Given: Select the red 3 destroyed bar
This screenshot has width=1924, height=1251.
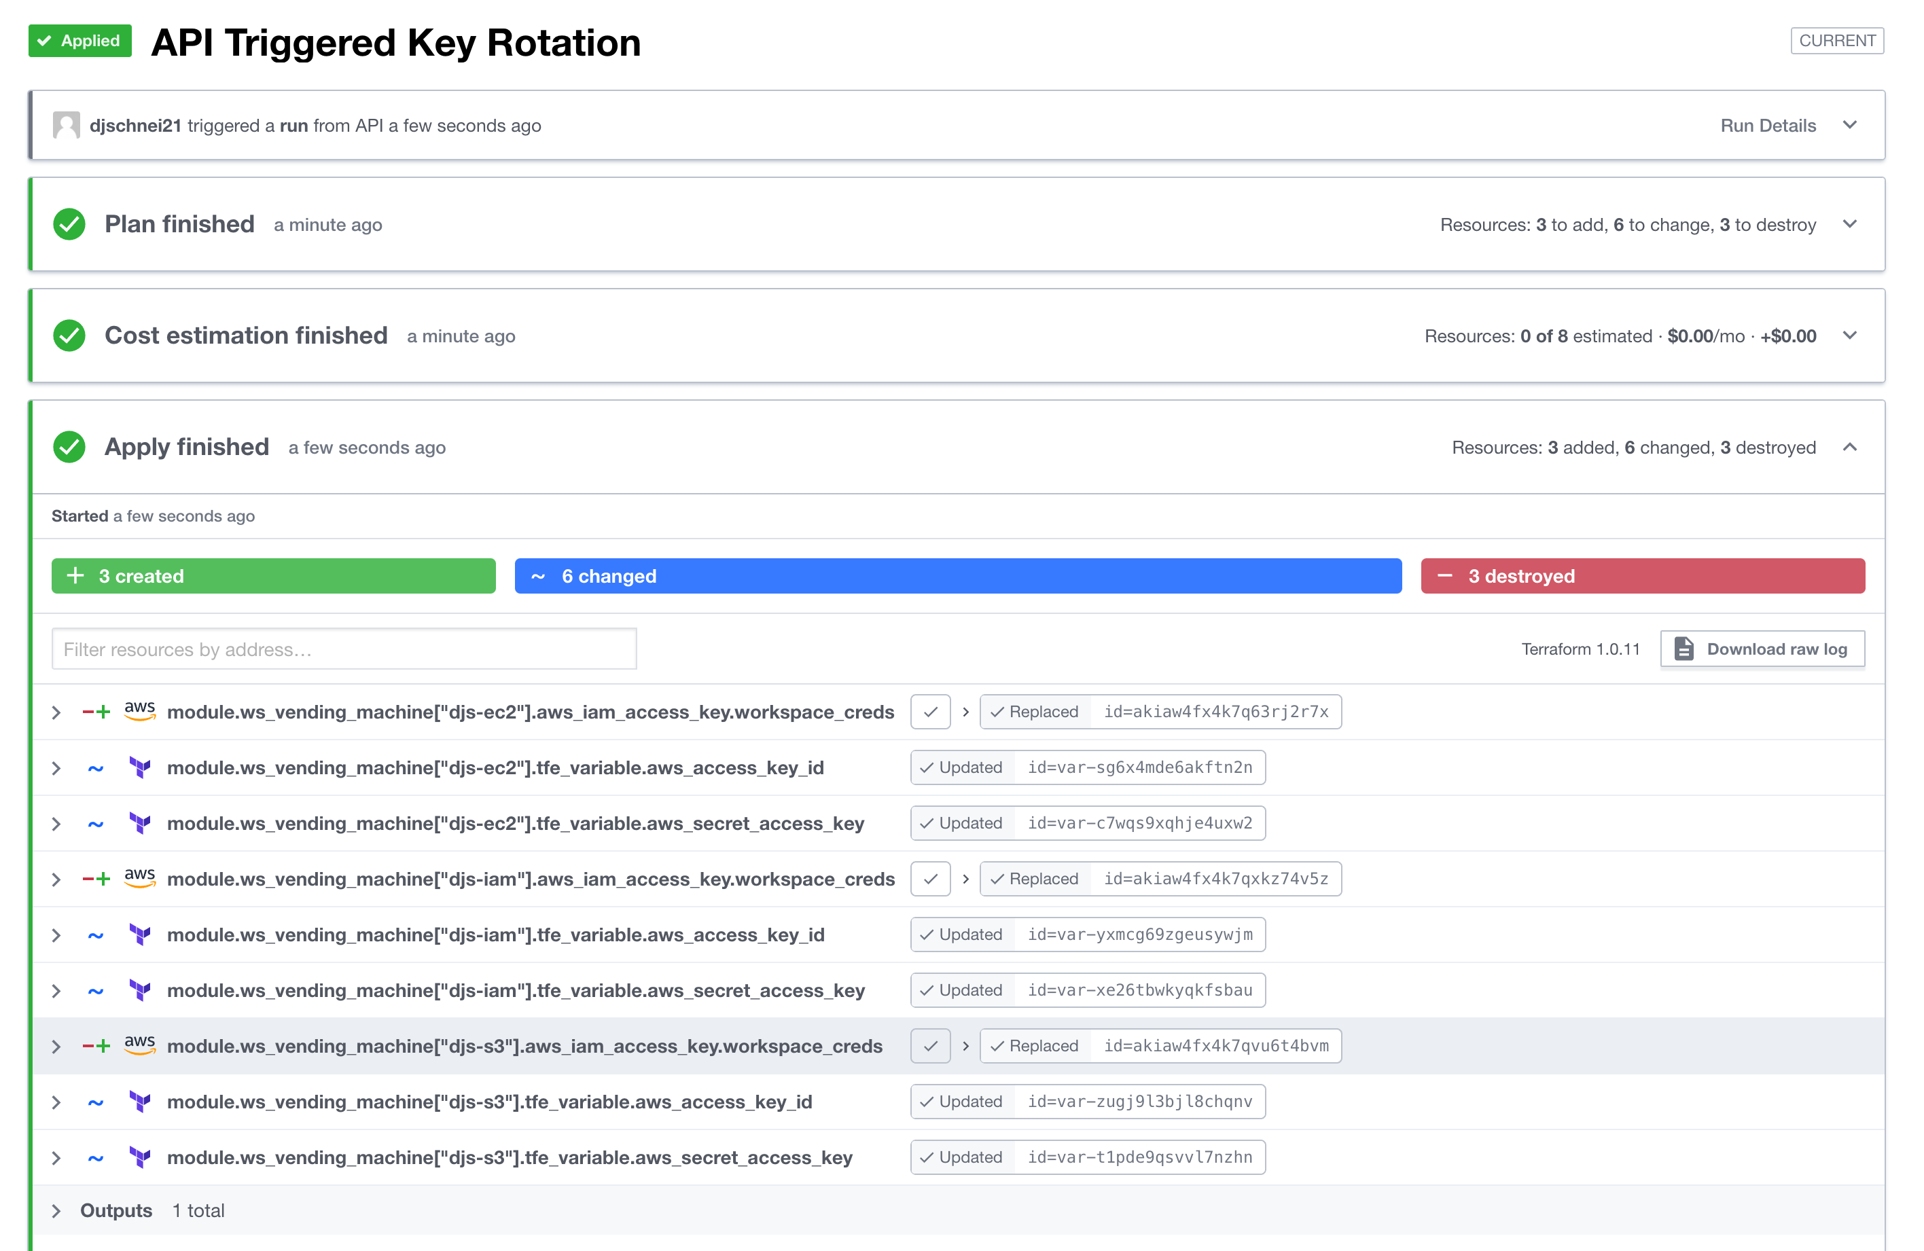Looking at the screenshot, I should pos(1643,576).
